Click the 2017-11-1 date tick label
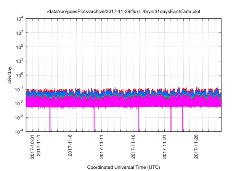This screenshot has width=244, height=171. [39, 145]
